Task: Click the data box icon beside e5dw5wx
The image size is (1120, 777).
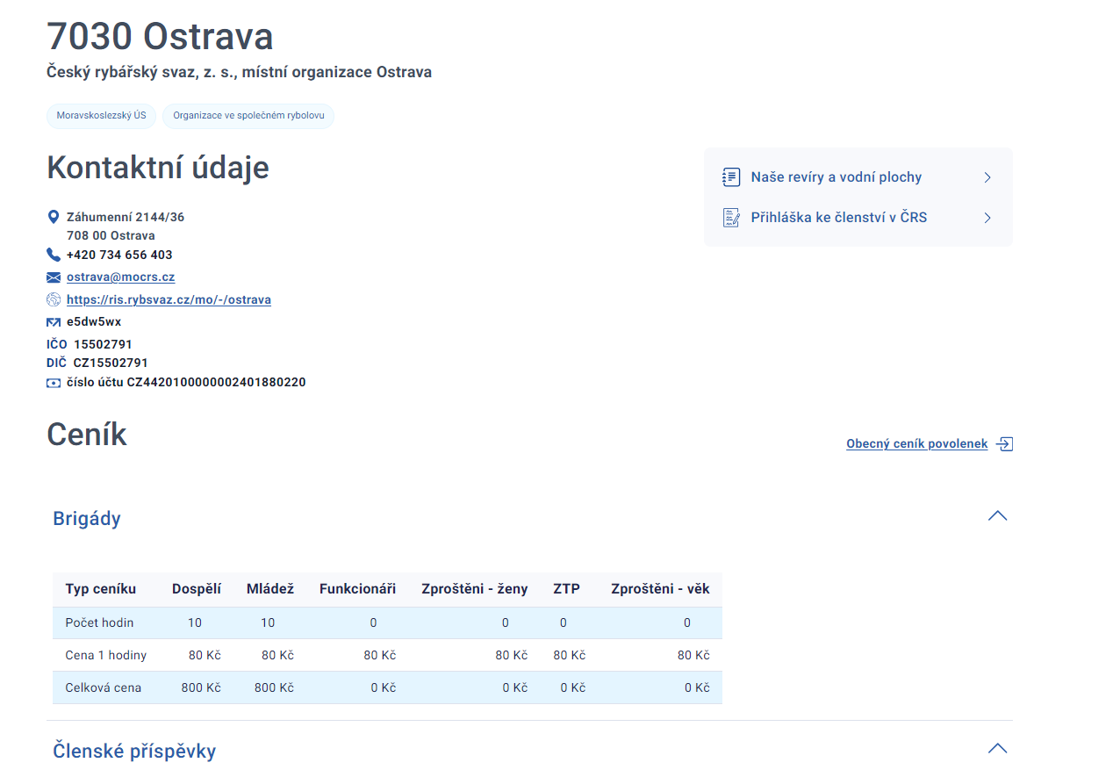Action: pyautogui.click(x=54, y=322)
